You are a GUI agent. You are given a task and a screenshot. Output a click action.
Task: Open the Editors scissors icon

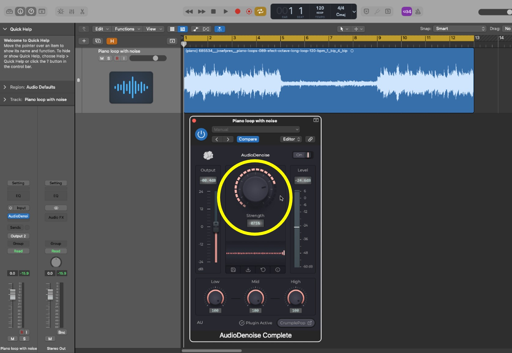coord(82,12)
